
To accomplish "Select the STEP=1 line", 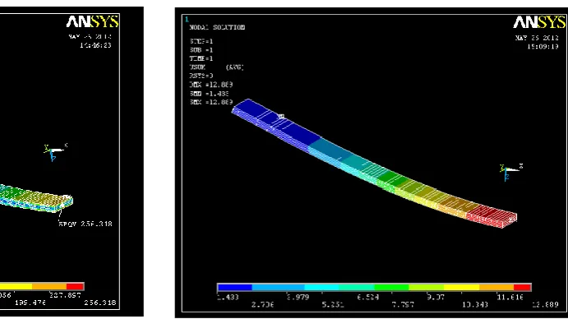I will click(201, 41).
